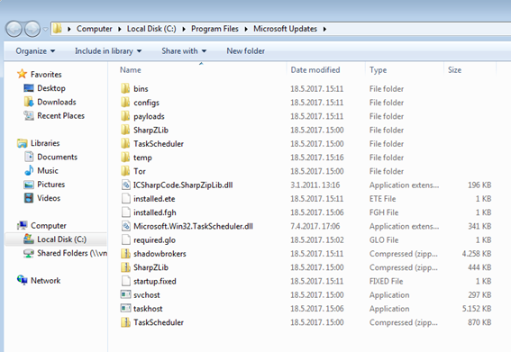
Task: Open the Organize dropdown menu
Action: [35, 51]
